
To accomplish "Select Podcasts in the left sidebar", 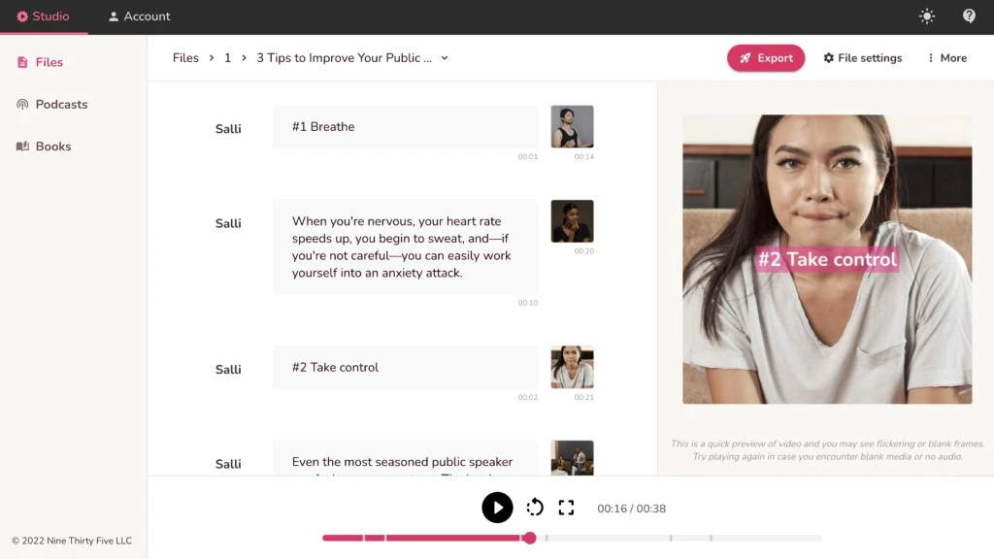I will [60, 104].
